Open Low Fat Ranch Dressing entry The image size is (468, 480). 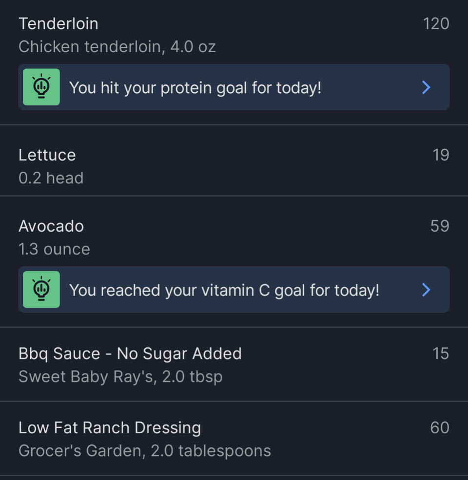click(x=234, y=439)
